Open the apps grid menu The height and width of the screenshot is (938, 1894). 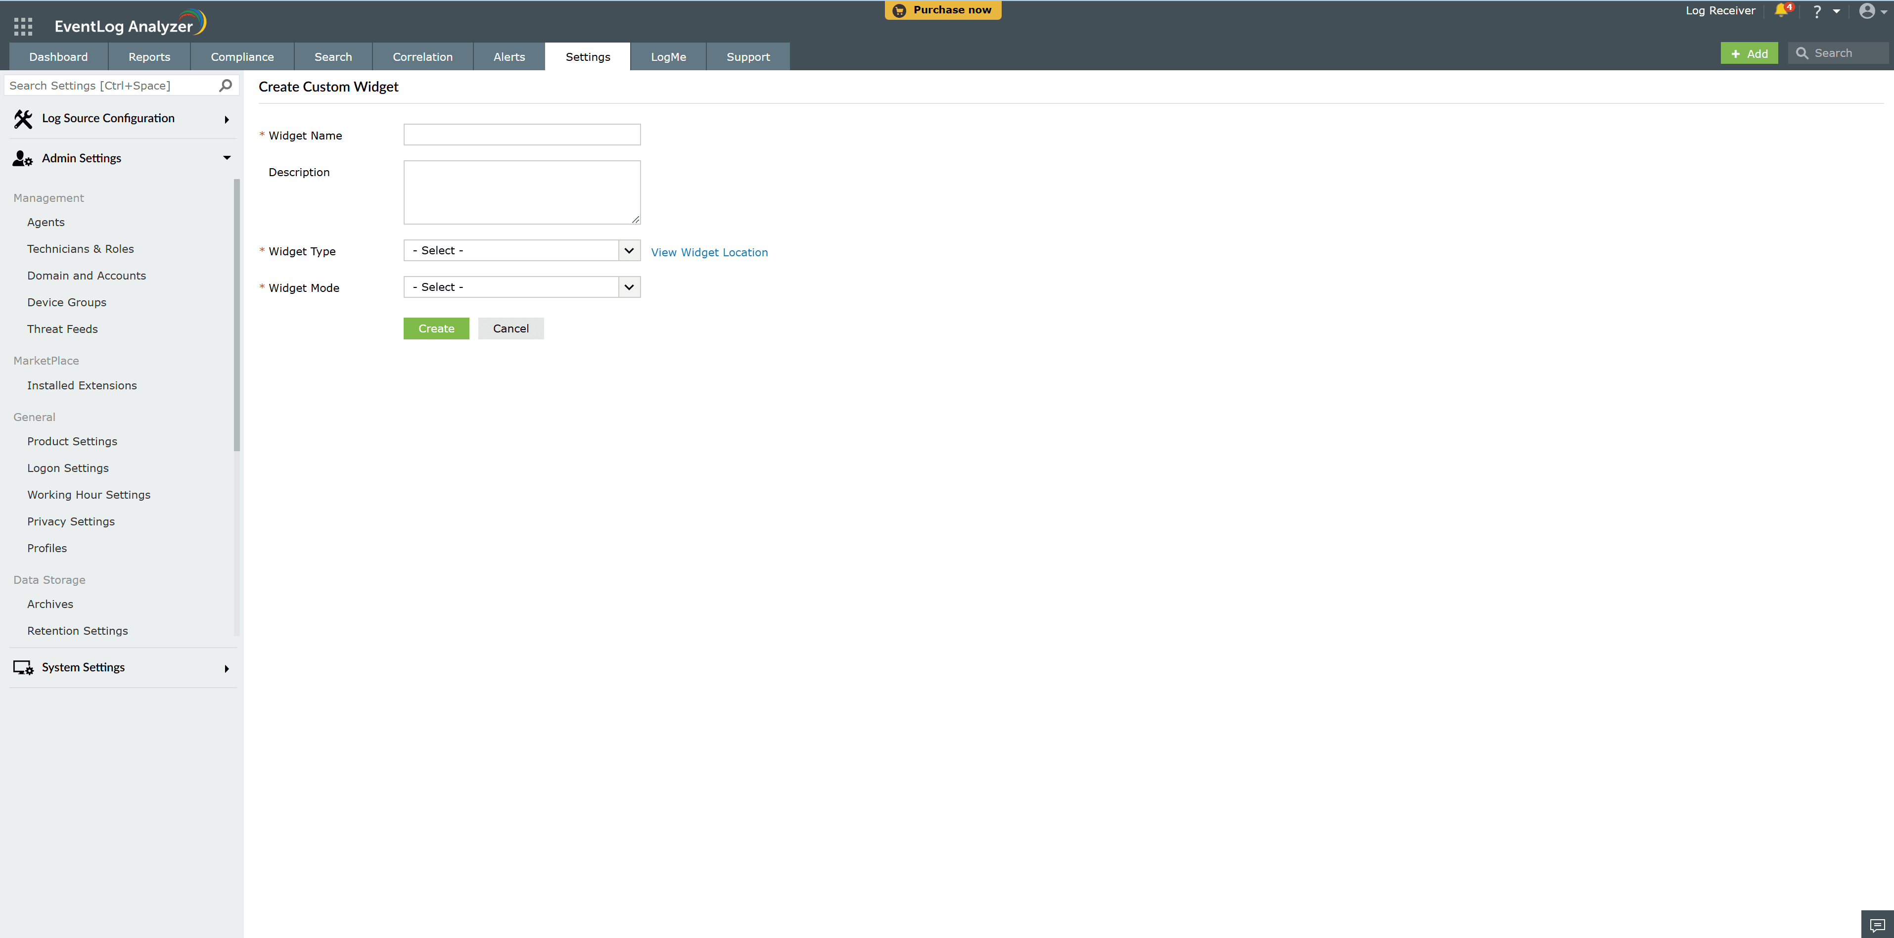(23, 26)
